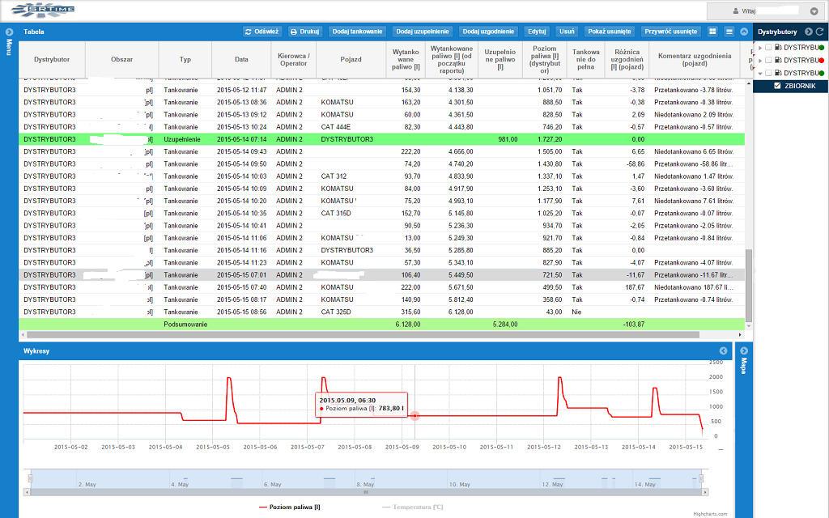Click chart navigator scrollbar thumb

[365, 492]
